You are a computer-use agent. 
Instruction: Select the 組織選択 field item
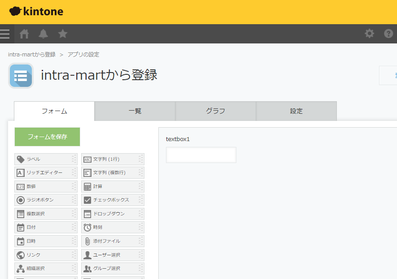click(46, 269)
